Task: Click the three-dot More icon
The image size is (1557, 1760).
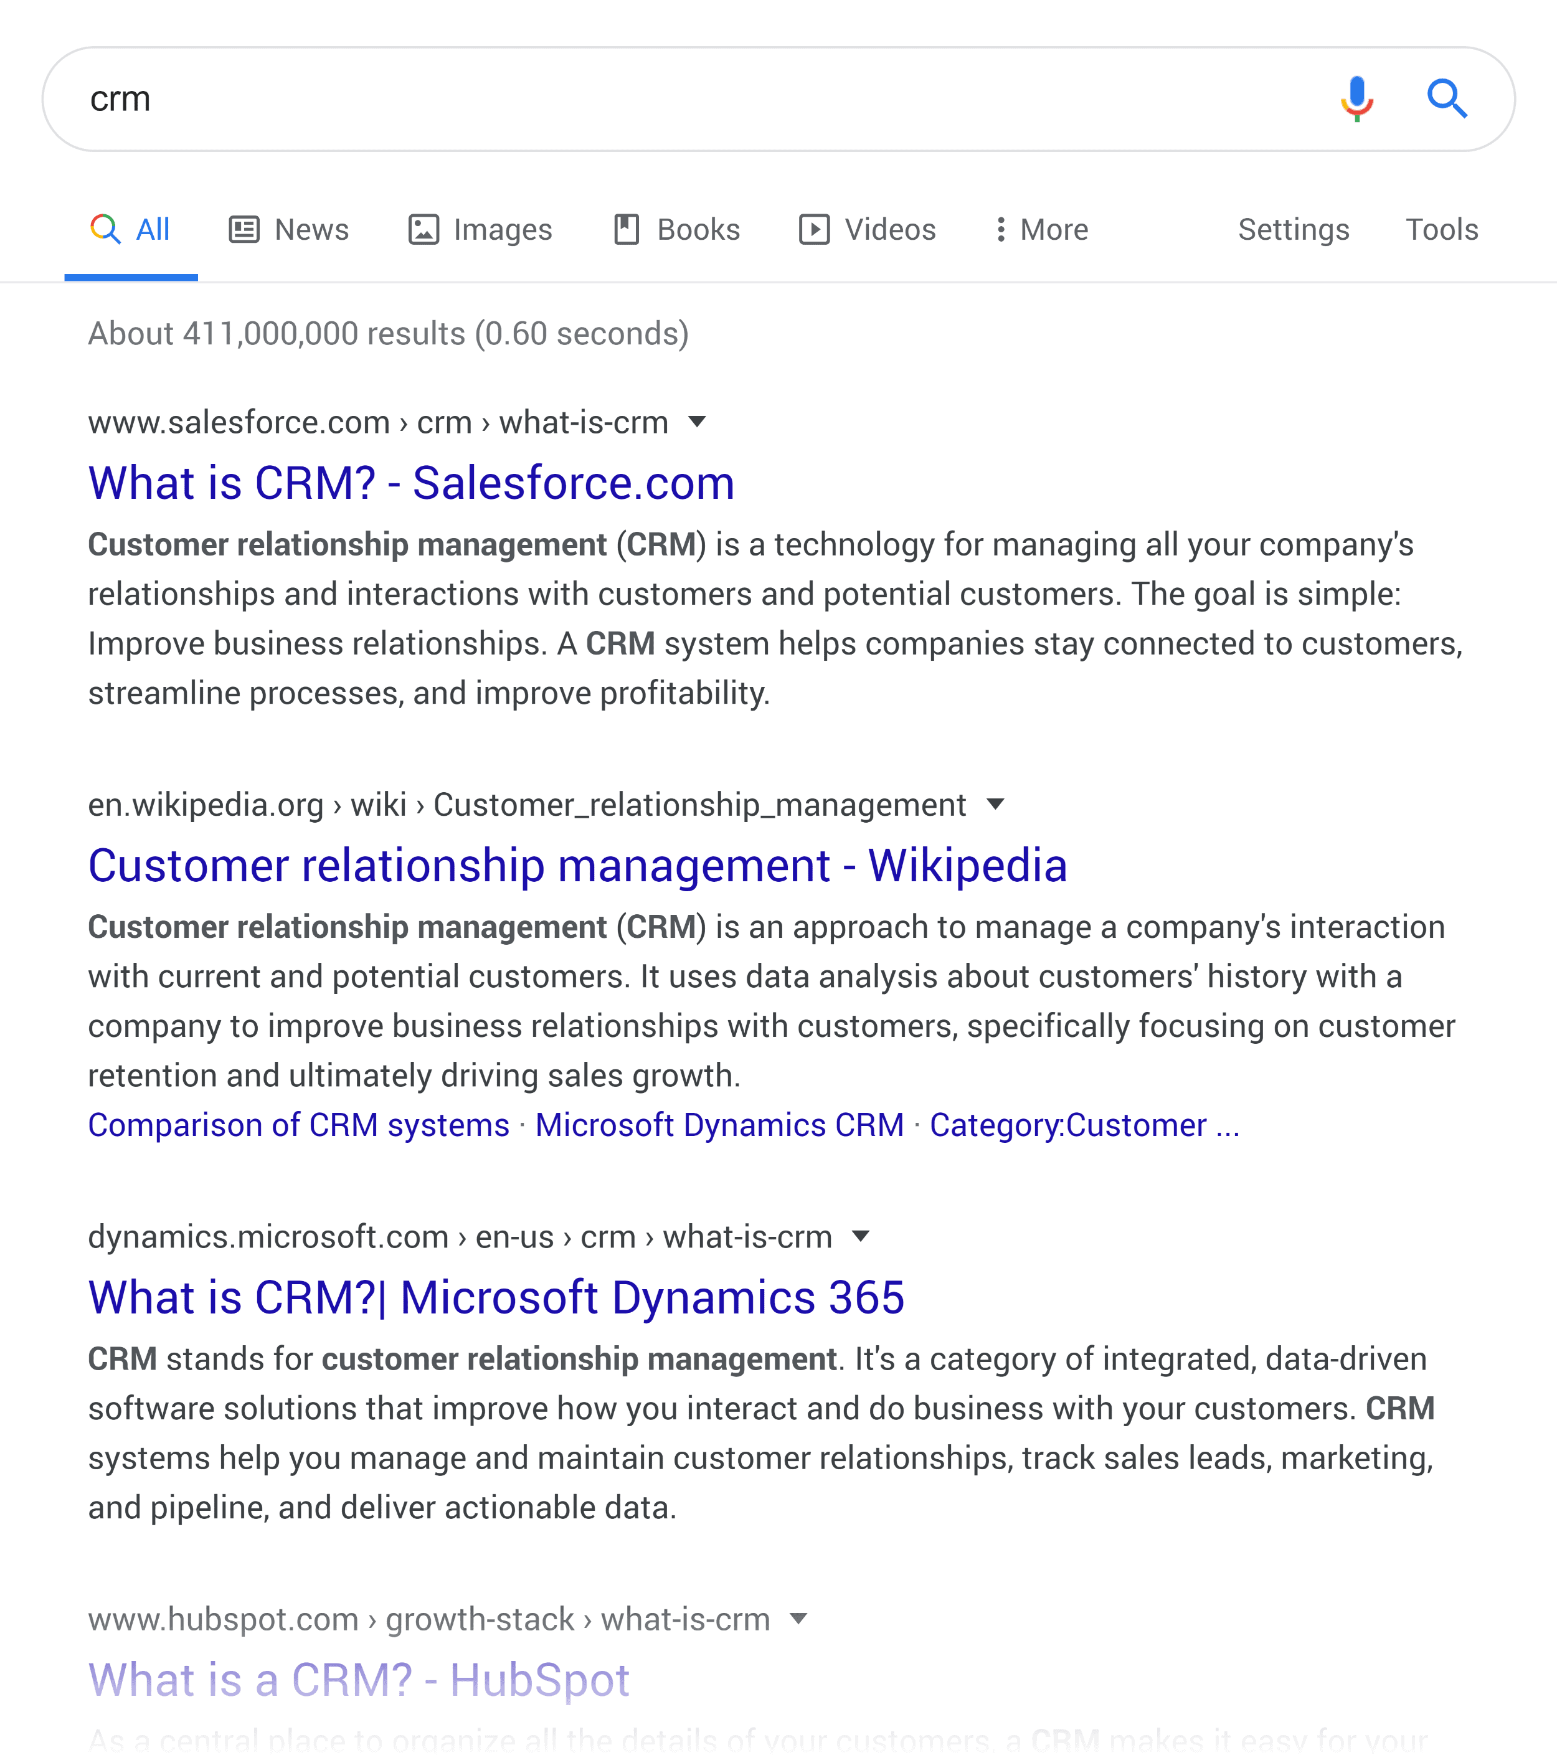Action: tap(1000, 230)
